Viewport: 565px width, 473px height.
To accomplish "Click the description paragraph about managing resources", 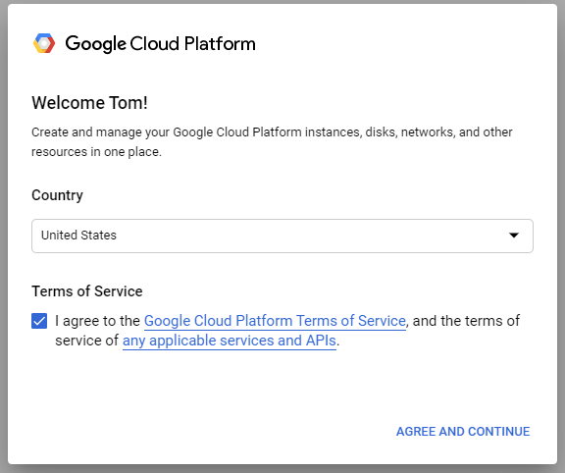I will click(272, 141).
